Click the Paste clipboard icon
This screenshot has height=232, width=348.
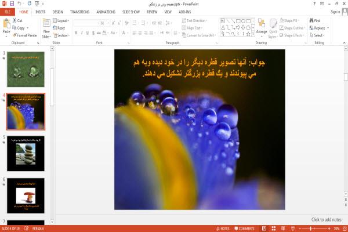tap(6, 24)
